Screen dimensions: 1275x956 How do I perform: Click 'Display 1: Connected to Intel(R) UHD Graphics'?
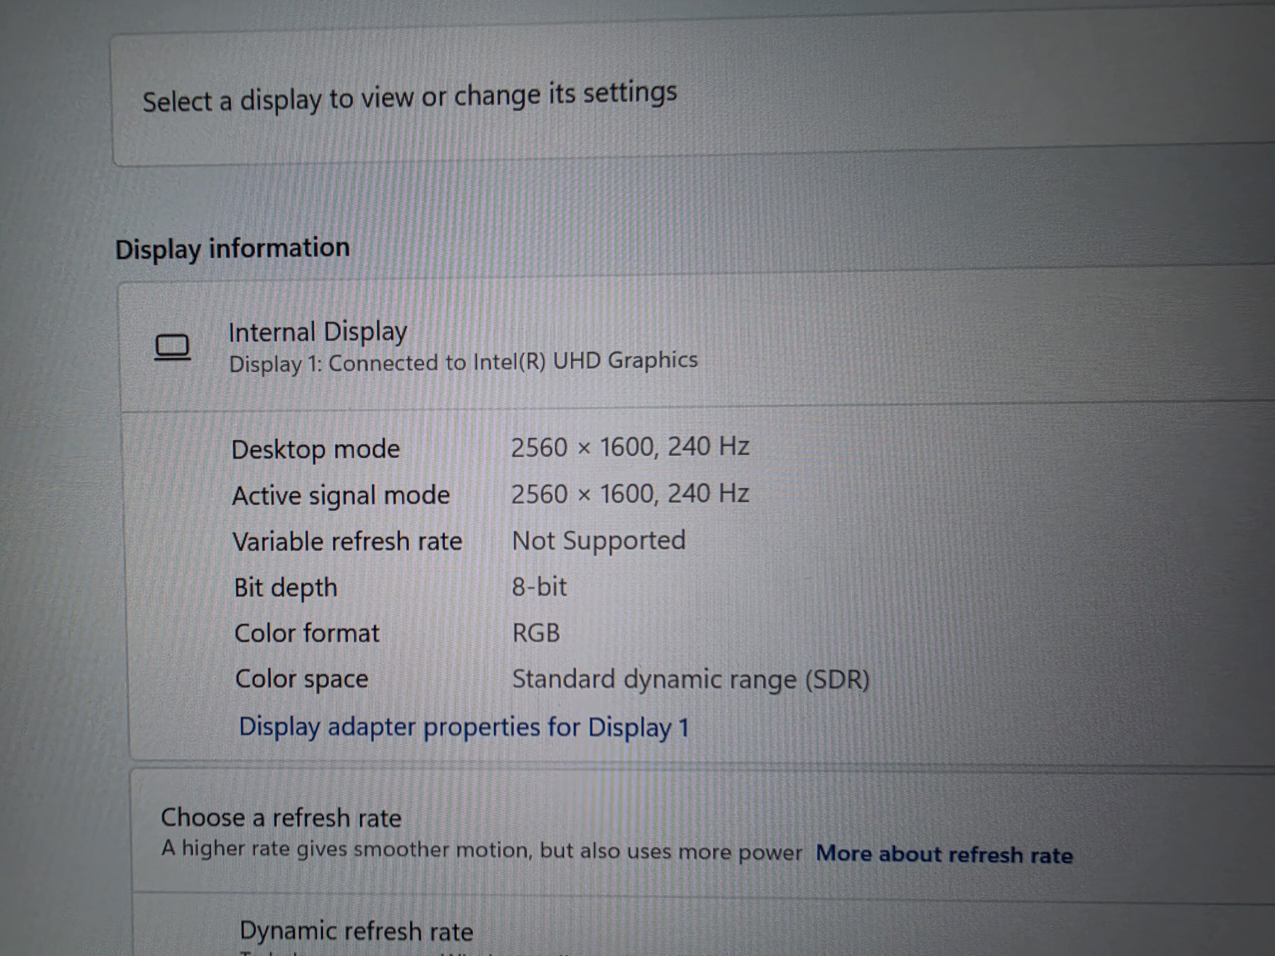pos(463,362)
